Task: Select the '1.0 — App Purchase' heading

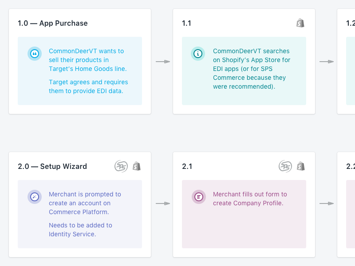Action: 53,23
